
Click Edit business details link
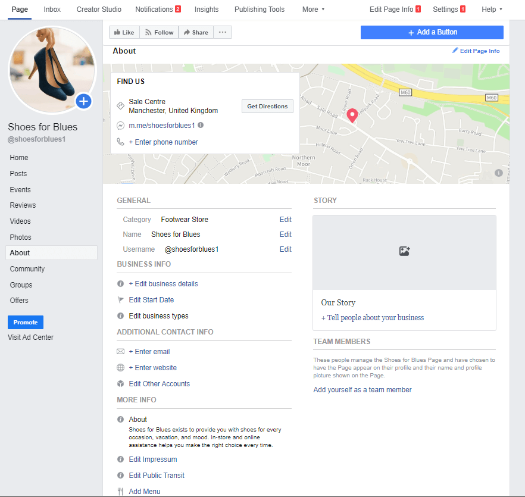pos(163,284)
